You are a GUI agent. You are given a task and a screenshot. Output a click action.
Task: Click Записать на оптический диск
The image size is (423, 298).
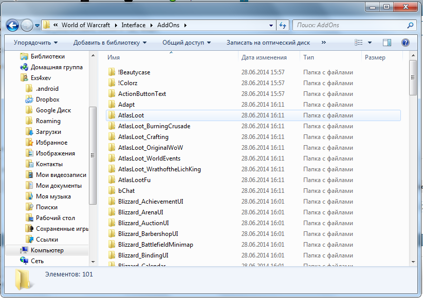pyautogui.click(x=268, y=43)
